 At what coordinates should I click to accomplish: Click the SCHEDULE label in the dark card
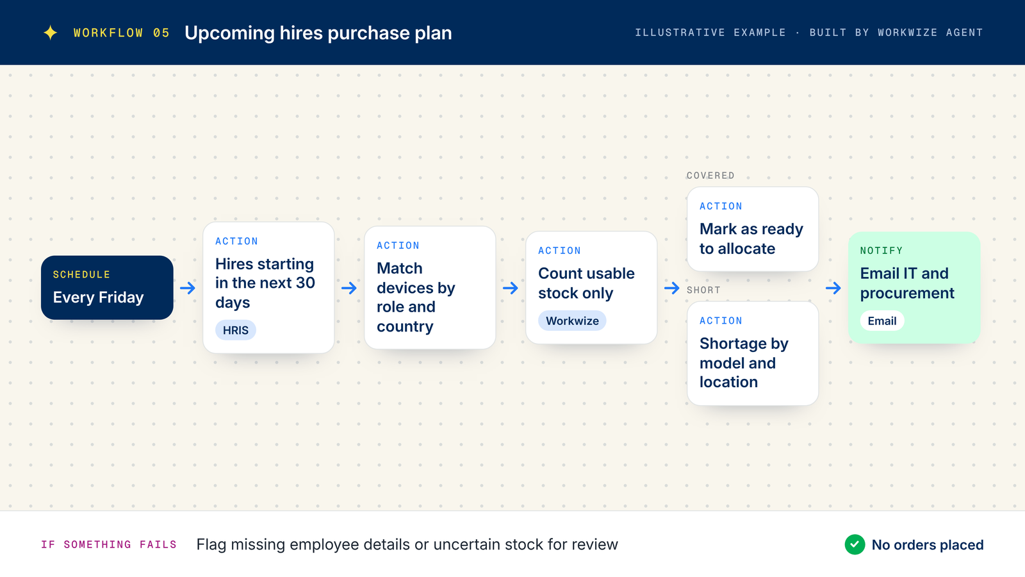click(x=81, y=274)
